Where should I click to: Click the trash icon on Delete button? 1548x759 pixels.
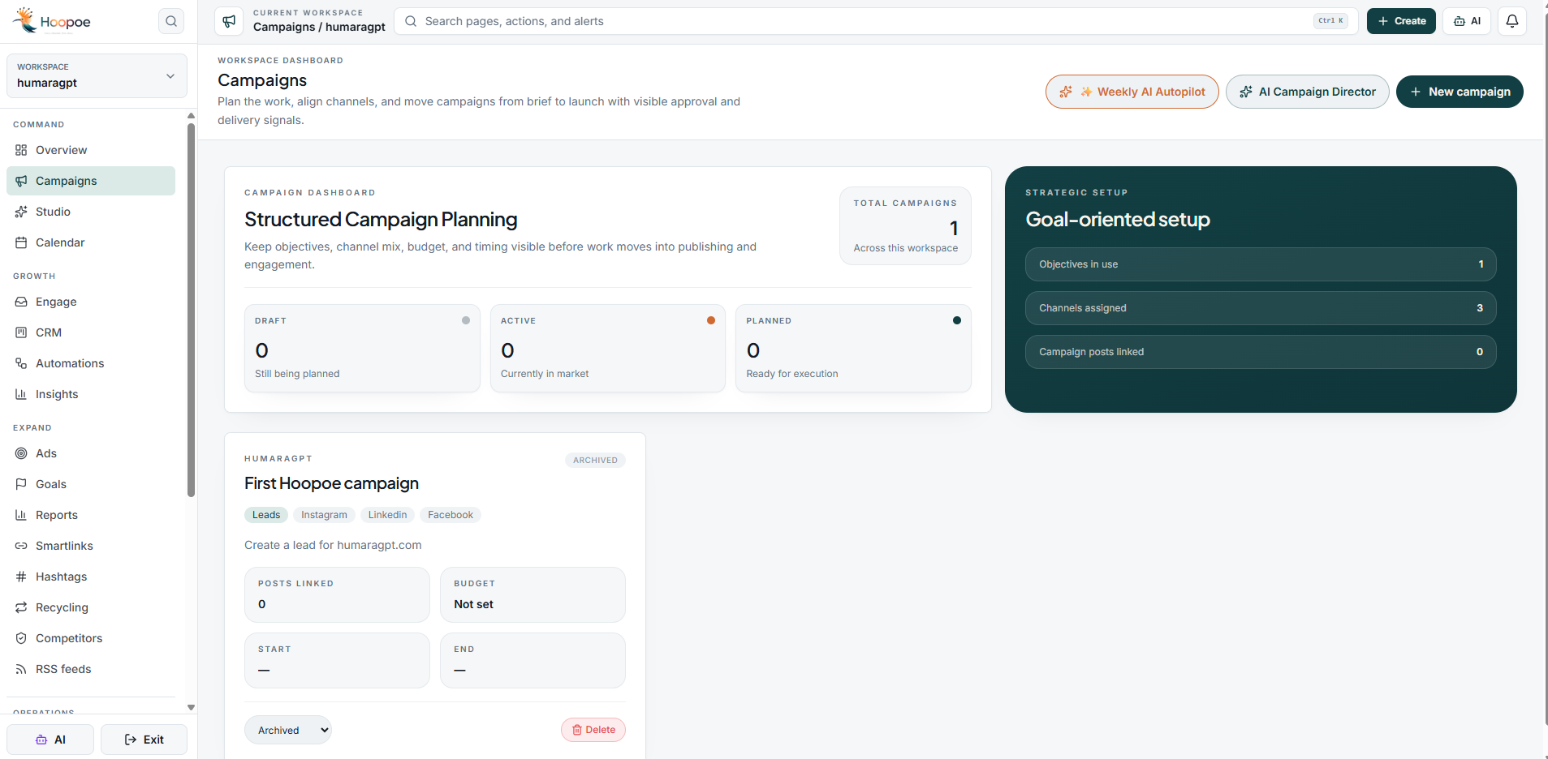click(577, 730)
